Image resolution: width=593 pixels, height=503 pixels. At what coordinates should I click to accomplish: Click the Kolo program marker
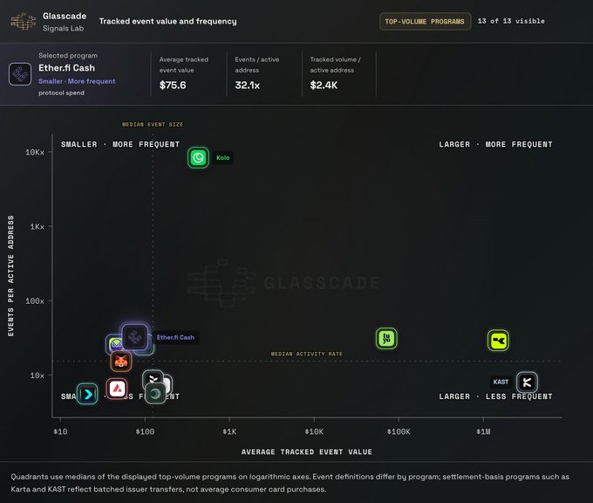198,157
